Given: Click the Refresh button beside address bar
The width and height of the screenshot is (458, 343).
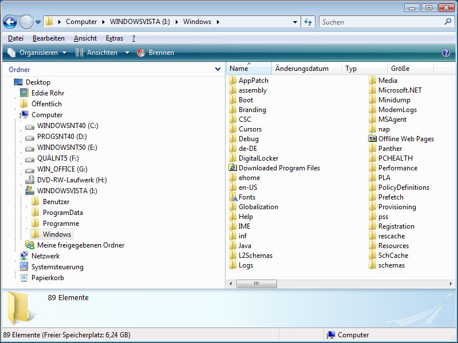Looking at the screenshot, I should pos(308,22).
